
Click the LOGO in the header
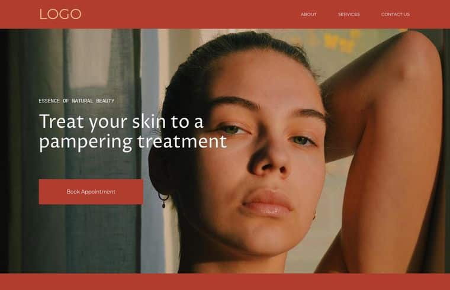pyautogui.click(x=60, y=14)
